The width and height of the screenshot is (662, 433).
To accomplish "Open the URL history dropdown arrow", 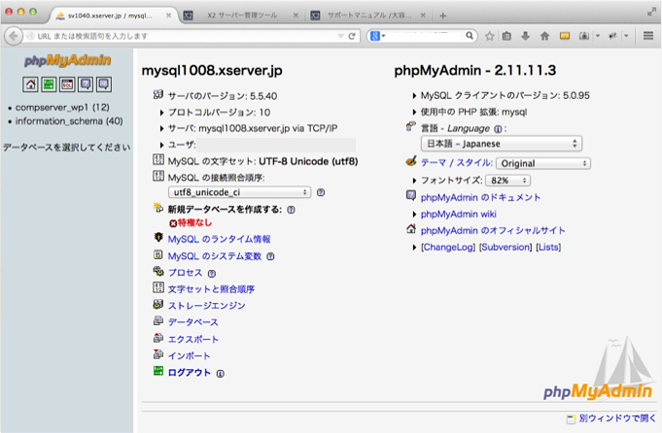I will point(340,36).
